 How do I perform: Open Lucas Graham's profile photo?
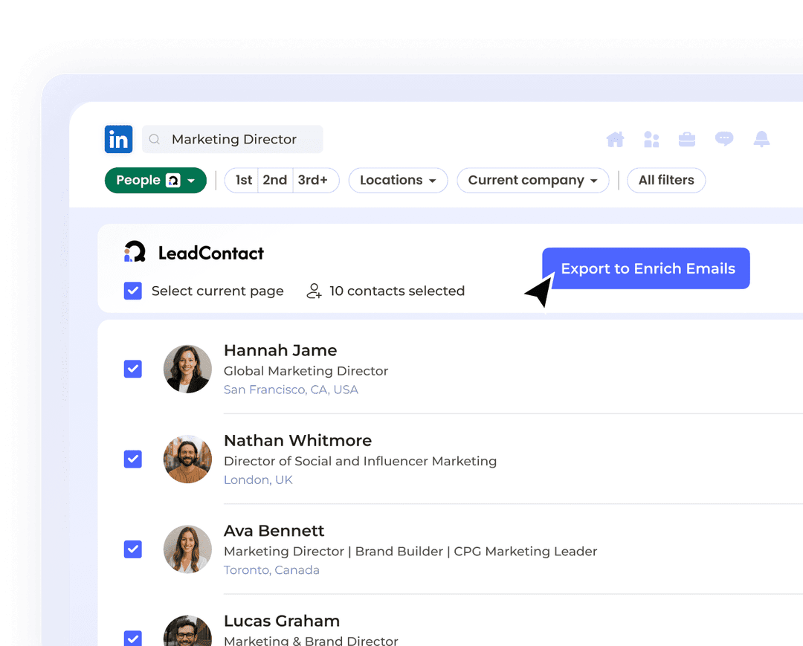[x=187, y=632]
